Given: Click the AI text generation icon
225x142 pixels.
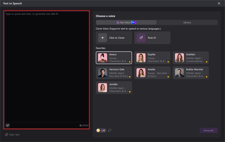Looking at the screenshot, I should (x=8, y=125).
